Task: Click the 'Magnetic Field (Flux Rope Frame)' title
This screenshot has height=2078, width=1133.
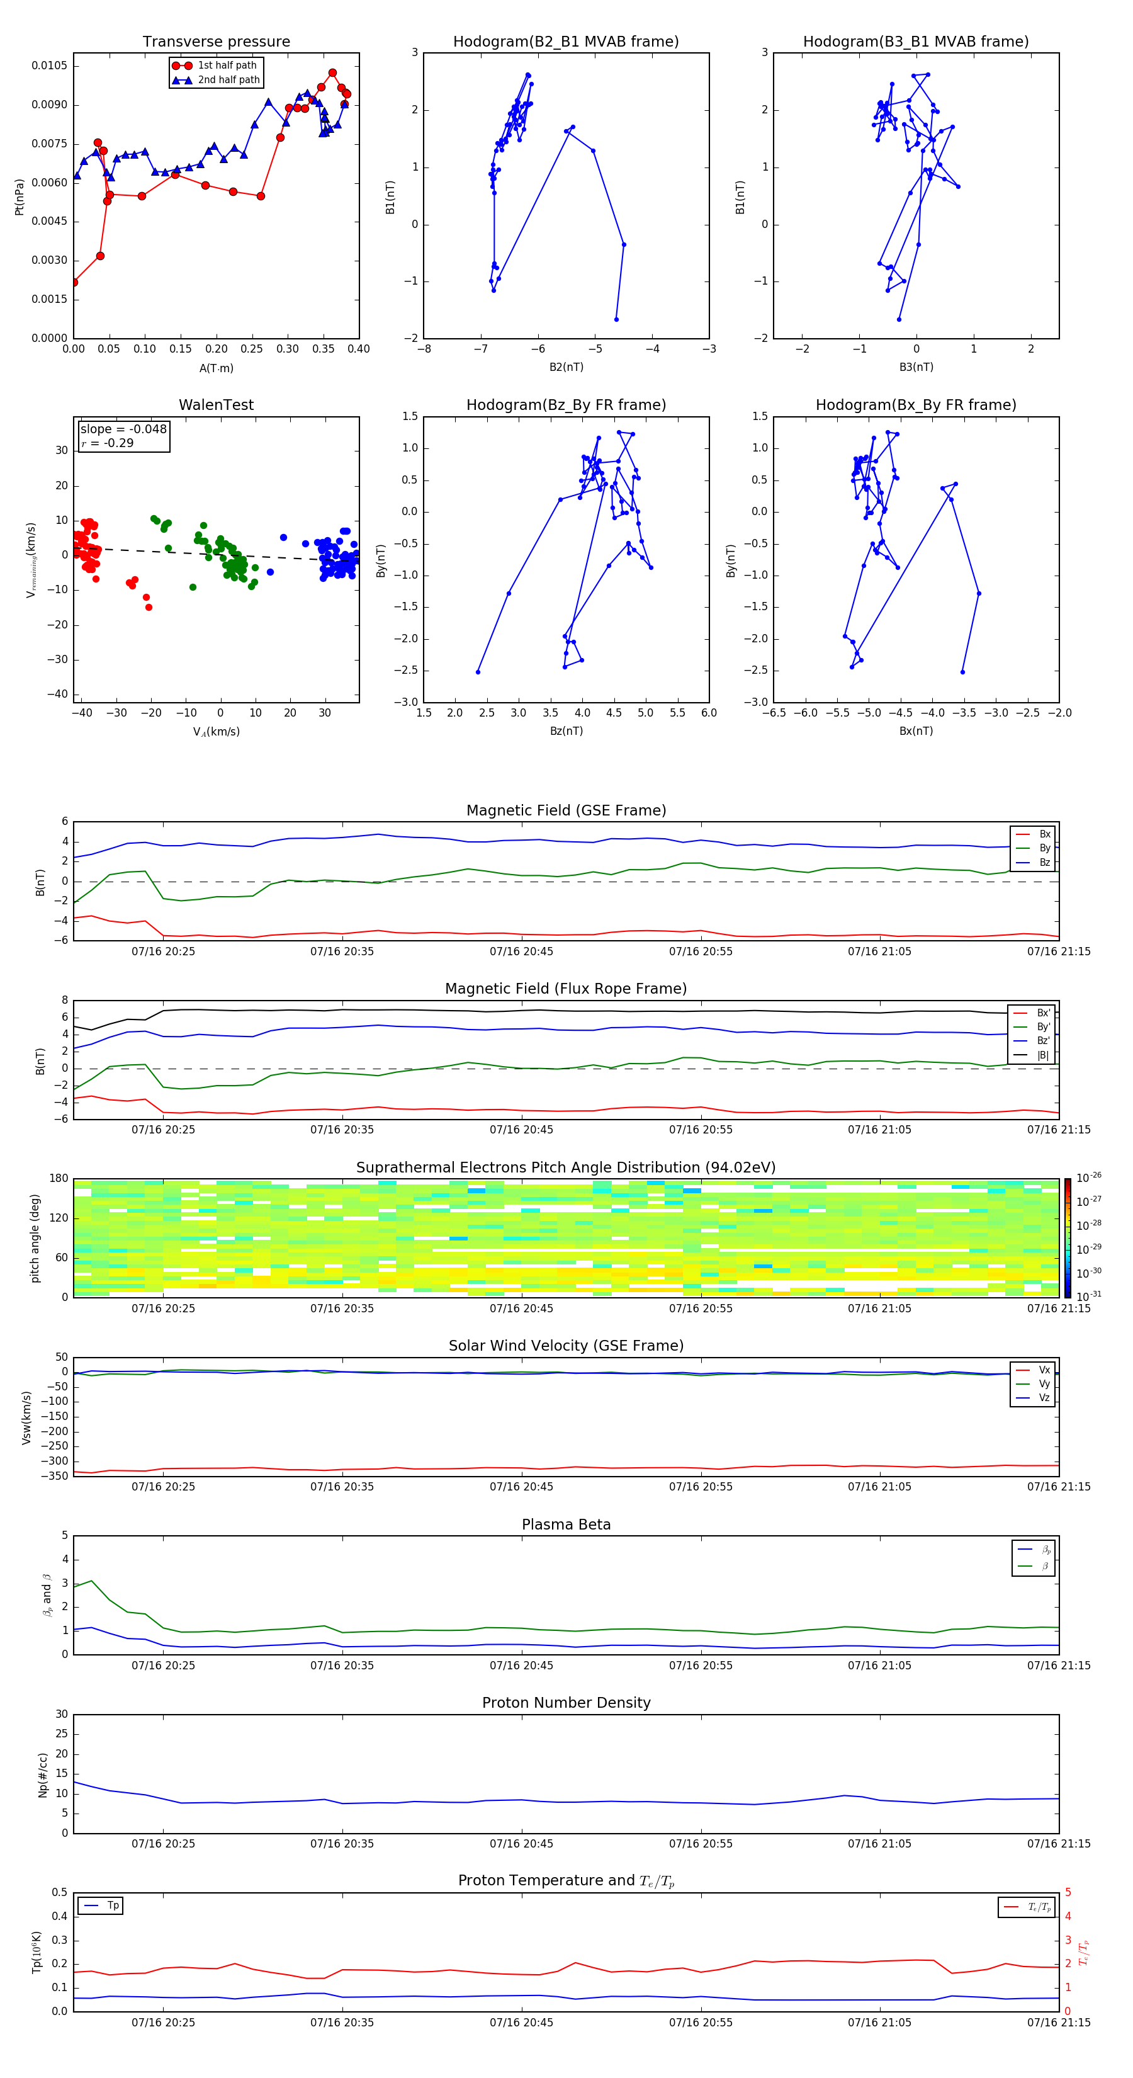Action: 566,989
